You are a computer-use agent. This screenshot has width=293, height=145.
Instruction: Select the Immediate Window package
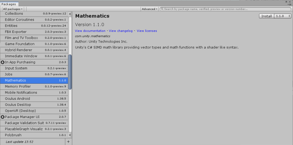[34, 56]
